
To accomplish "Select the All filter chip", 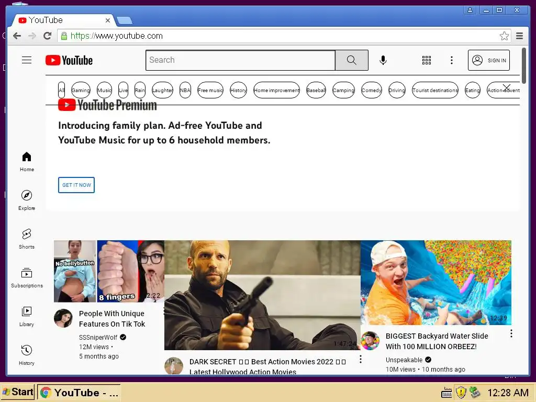I will [x=61, y=90].
